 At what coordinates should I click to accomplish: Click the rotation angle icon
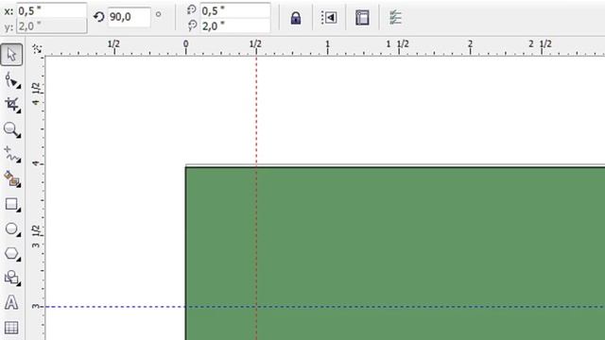98,17
